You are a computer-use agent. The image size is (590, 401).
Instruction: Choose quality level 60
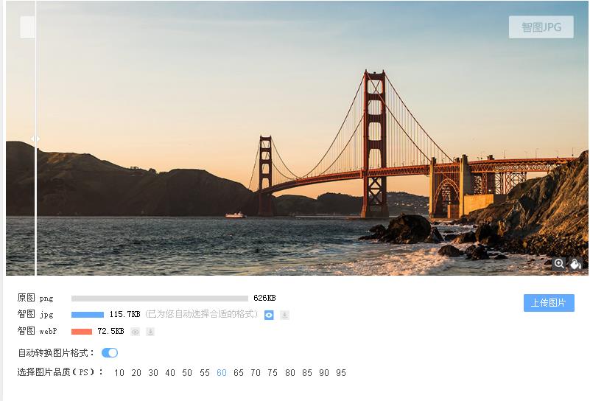(x=221, y=373)
